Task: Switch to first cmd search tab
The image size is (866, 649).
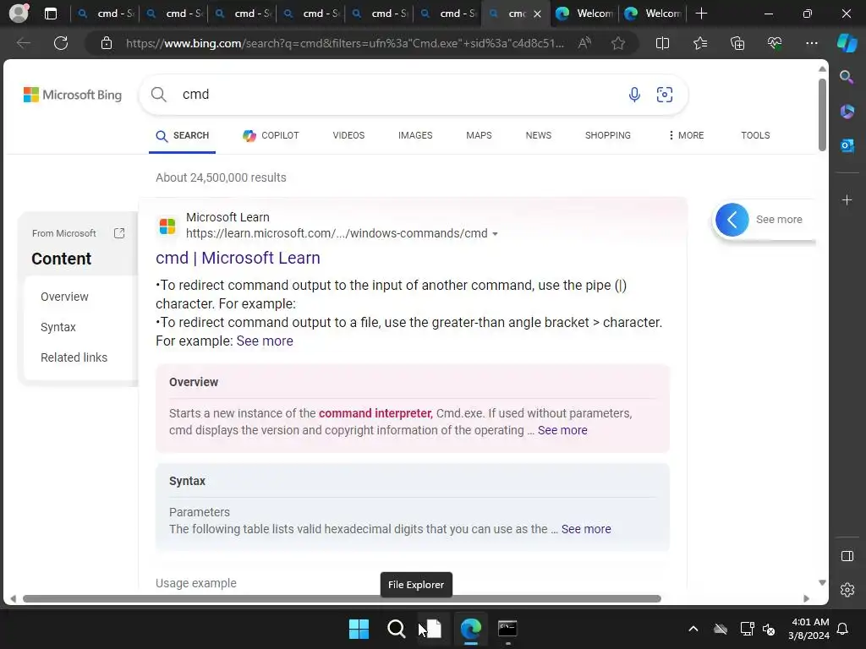Action: pos(105,14)
